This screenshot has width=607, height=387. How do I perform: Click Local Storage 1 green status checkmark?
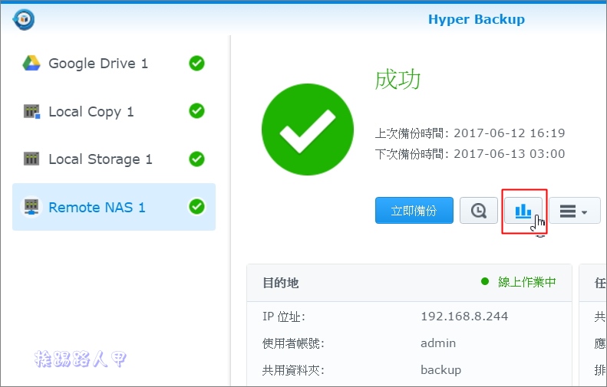coord(196,159)
